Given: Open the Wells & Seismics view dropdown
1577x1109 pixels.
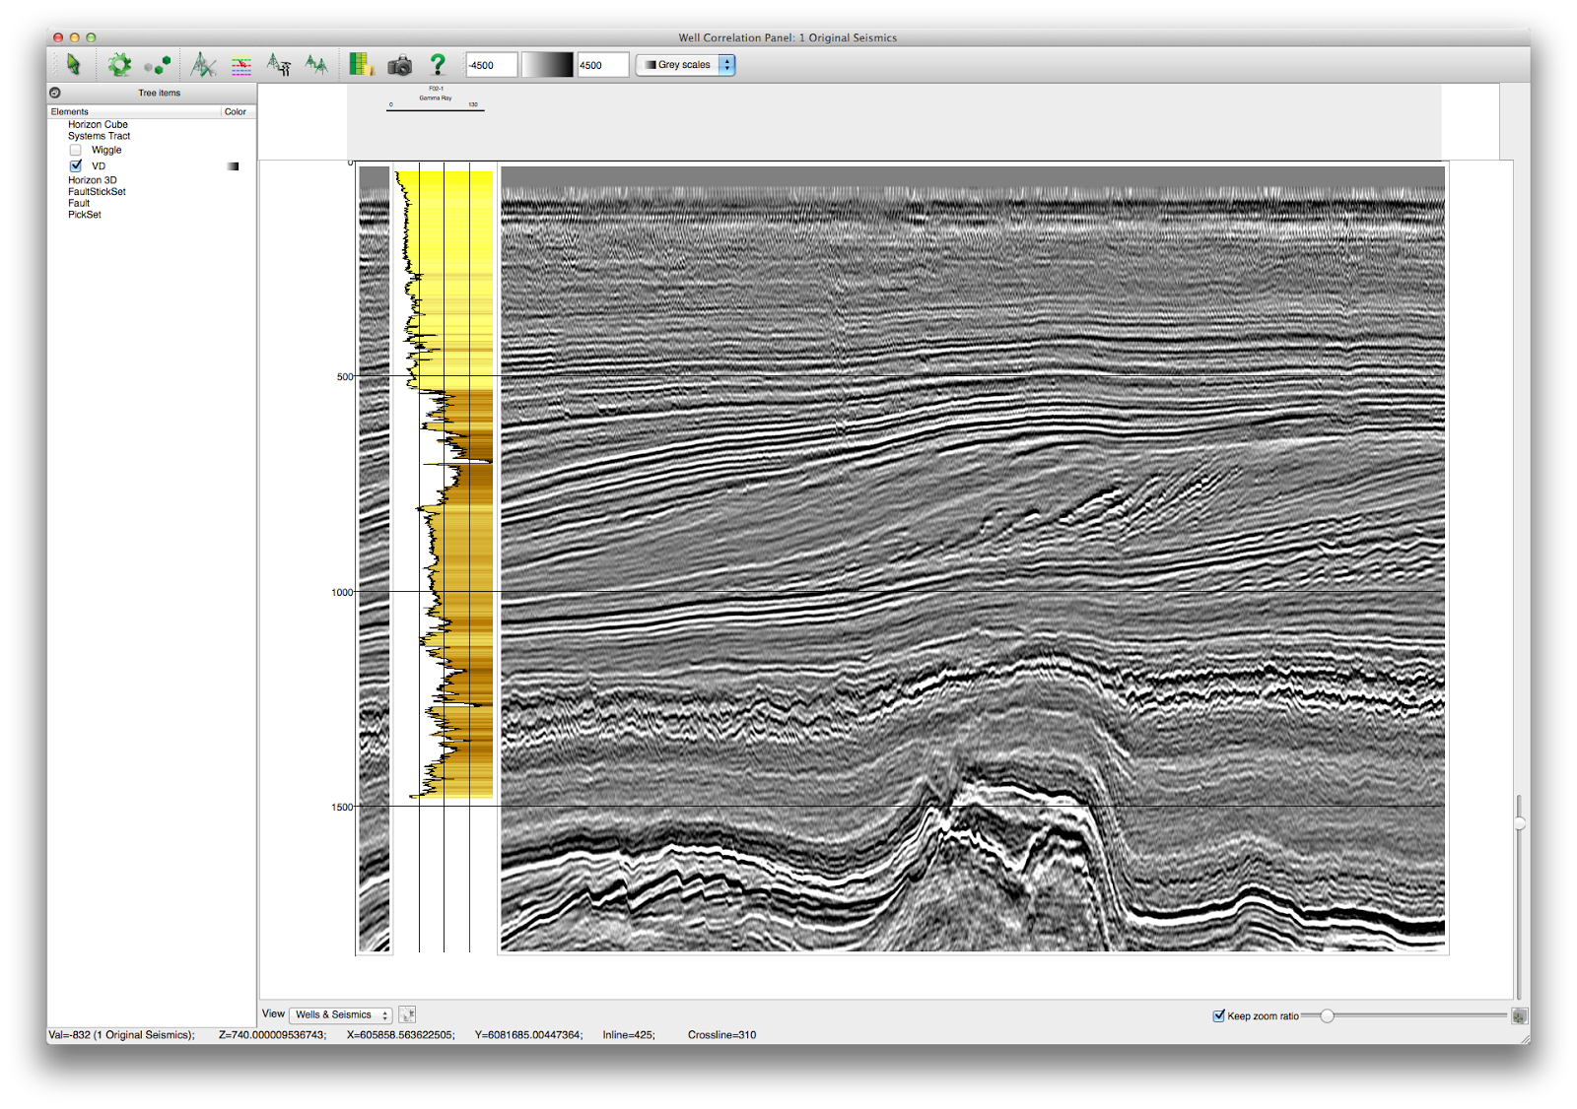Looking at the screenshot, I should tap(339, 1013).
